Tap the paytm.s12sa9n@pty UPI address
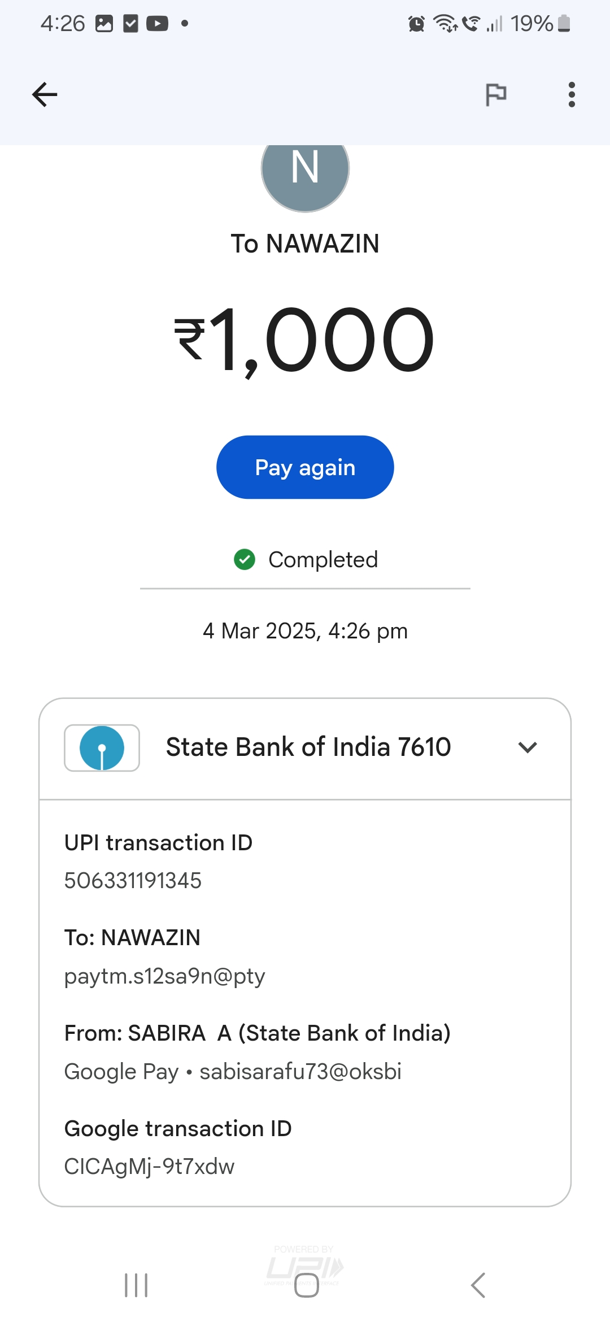The height and width of the screenshot is (1322, 610). tap(164, 976)
